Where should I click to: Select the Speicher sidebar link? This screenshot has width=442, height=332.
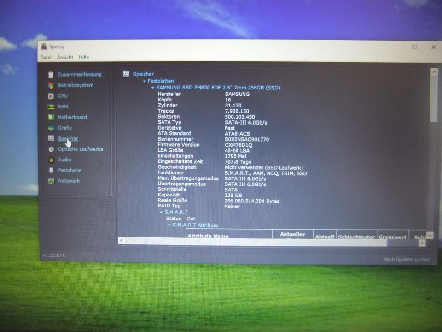coord(68,139)
